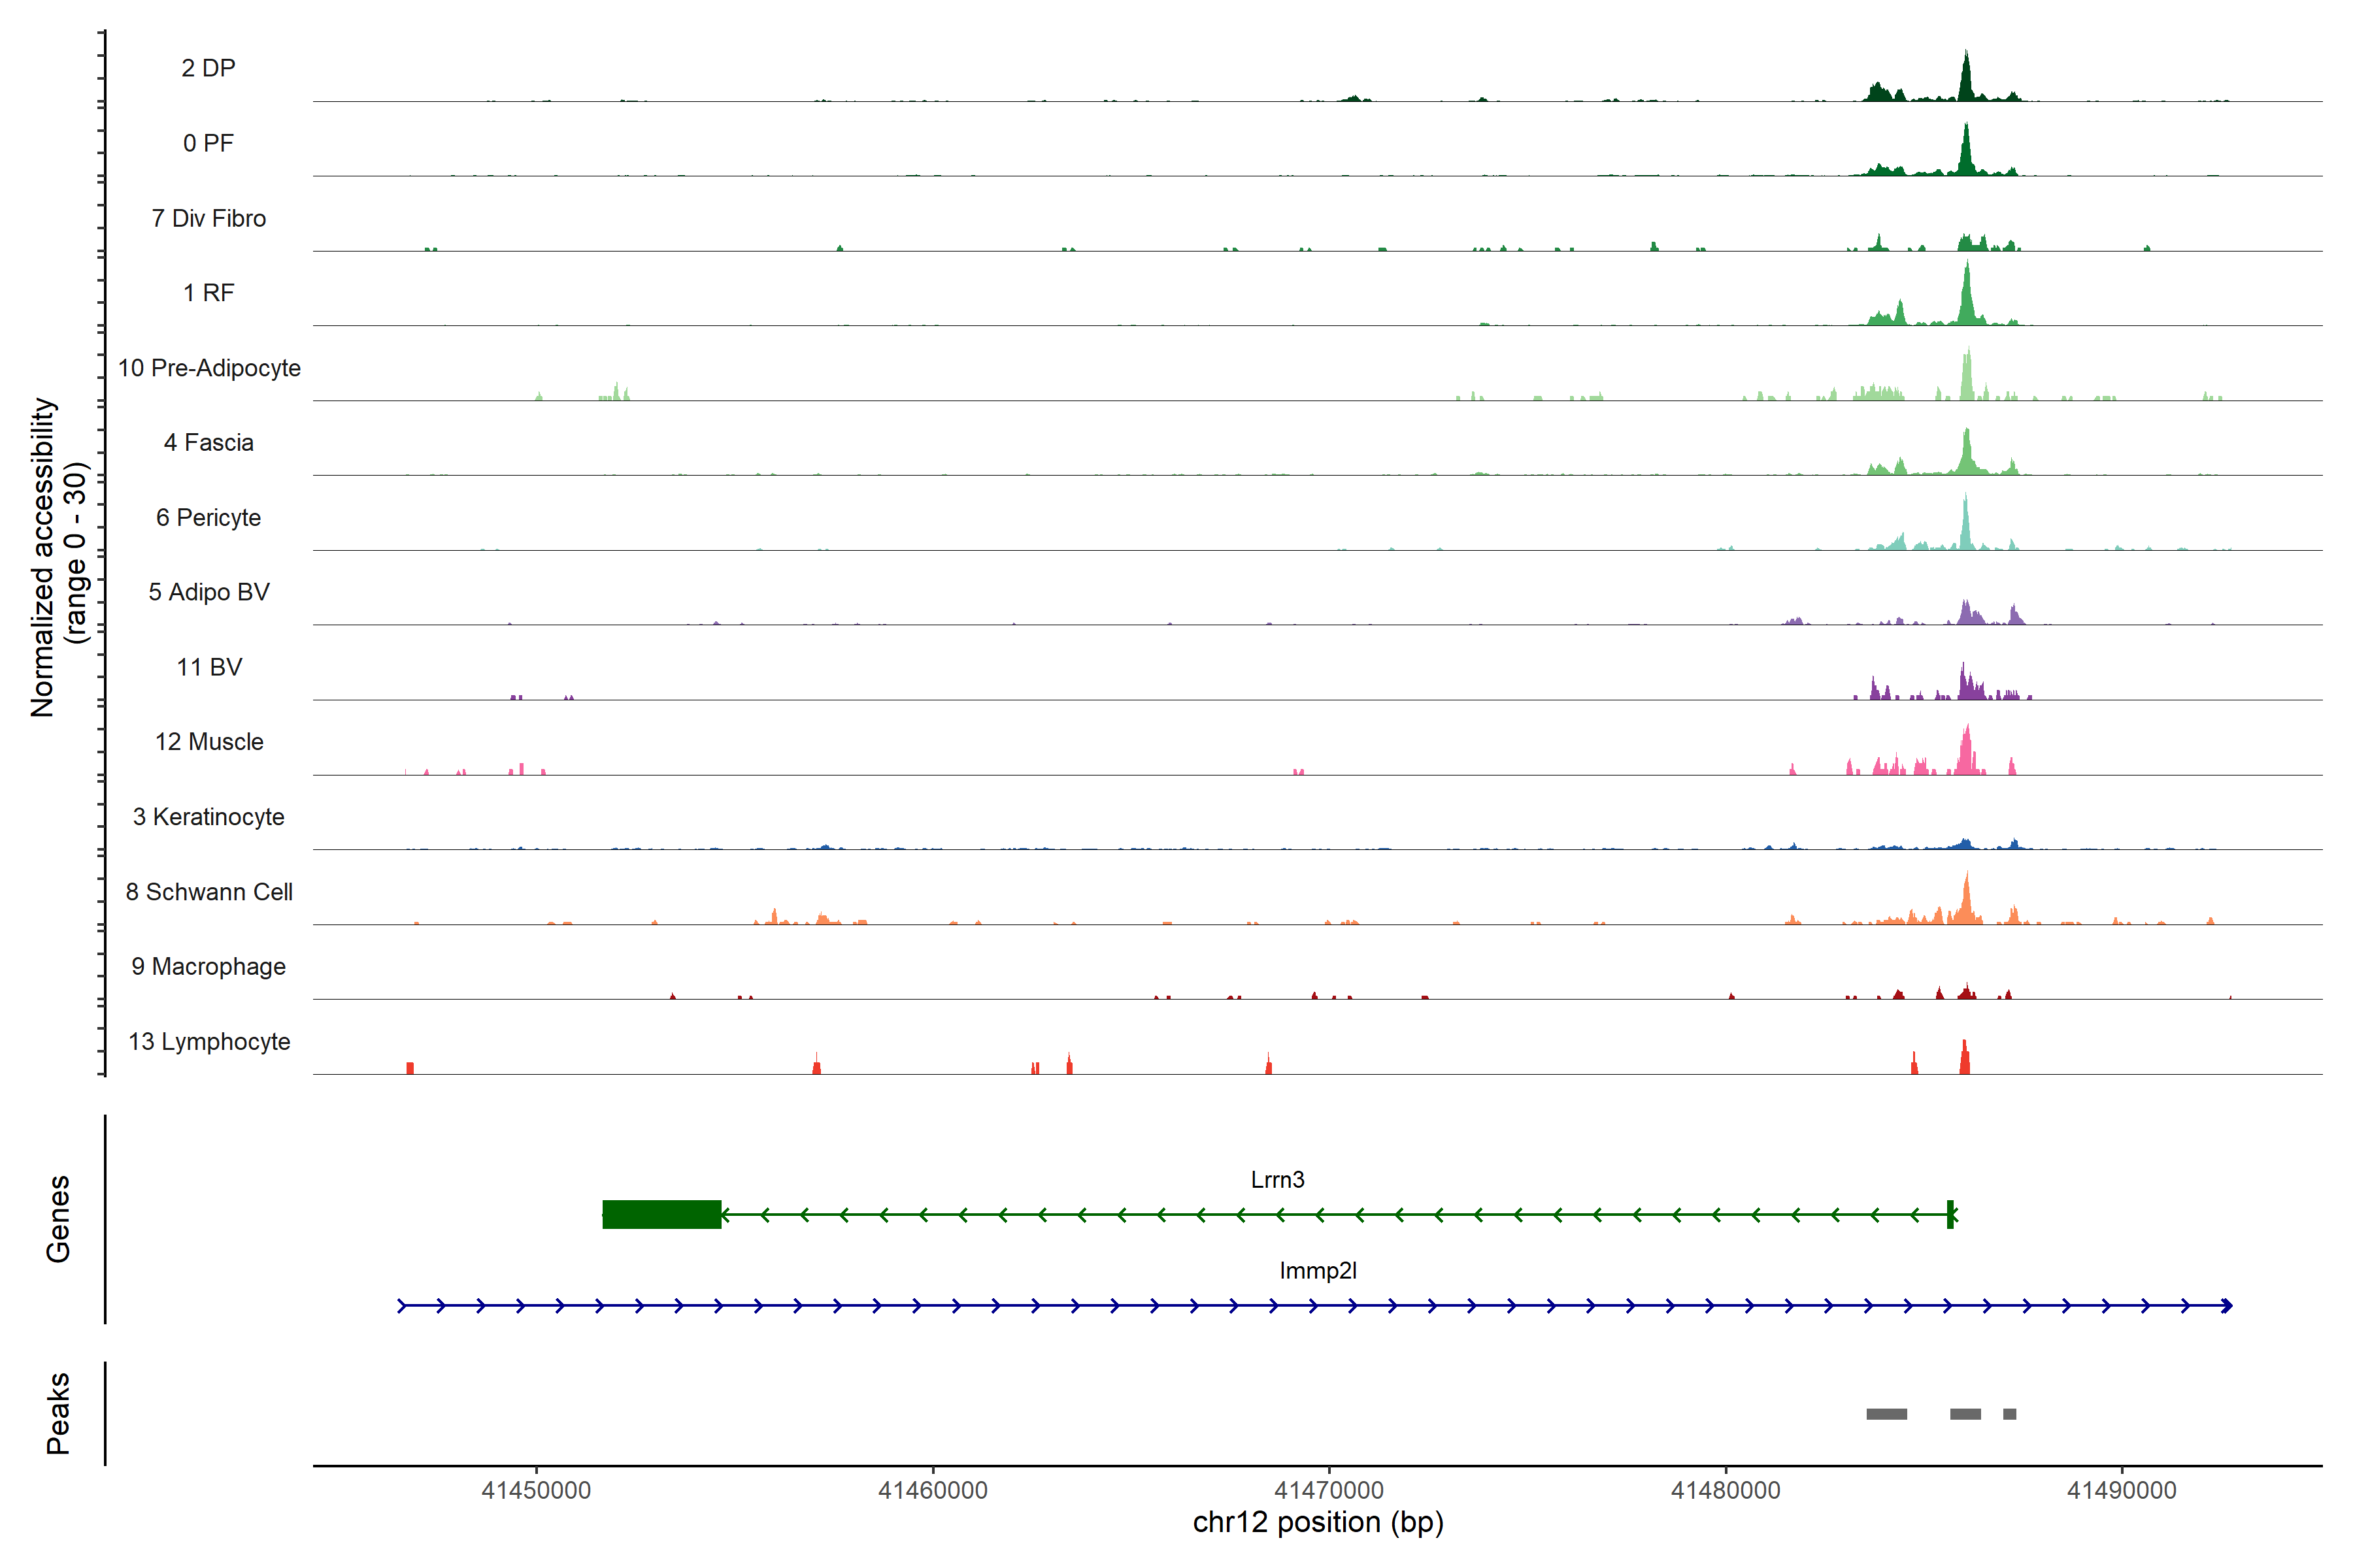Click the 2 DP track label

(x=208, y=68)
